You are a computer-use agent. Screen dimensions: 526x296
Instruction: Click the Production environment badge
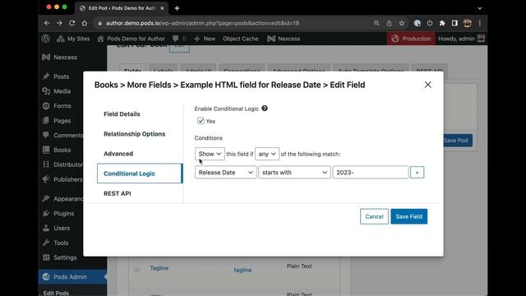coord(411,39)
